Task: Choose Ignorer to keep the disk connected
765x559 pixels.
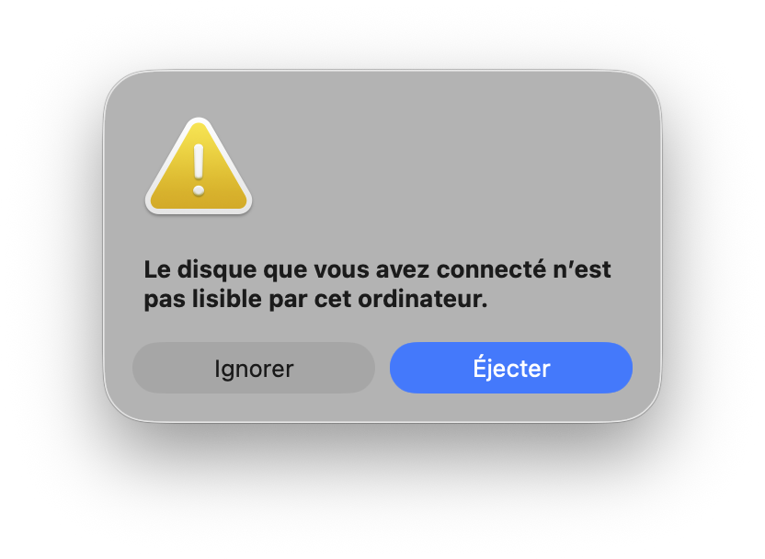Action: pyautogui.click(x=254, y=368)
